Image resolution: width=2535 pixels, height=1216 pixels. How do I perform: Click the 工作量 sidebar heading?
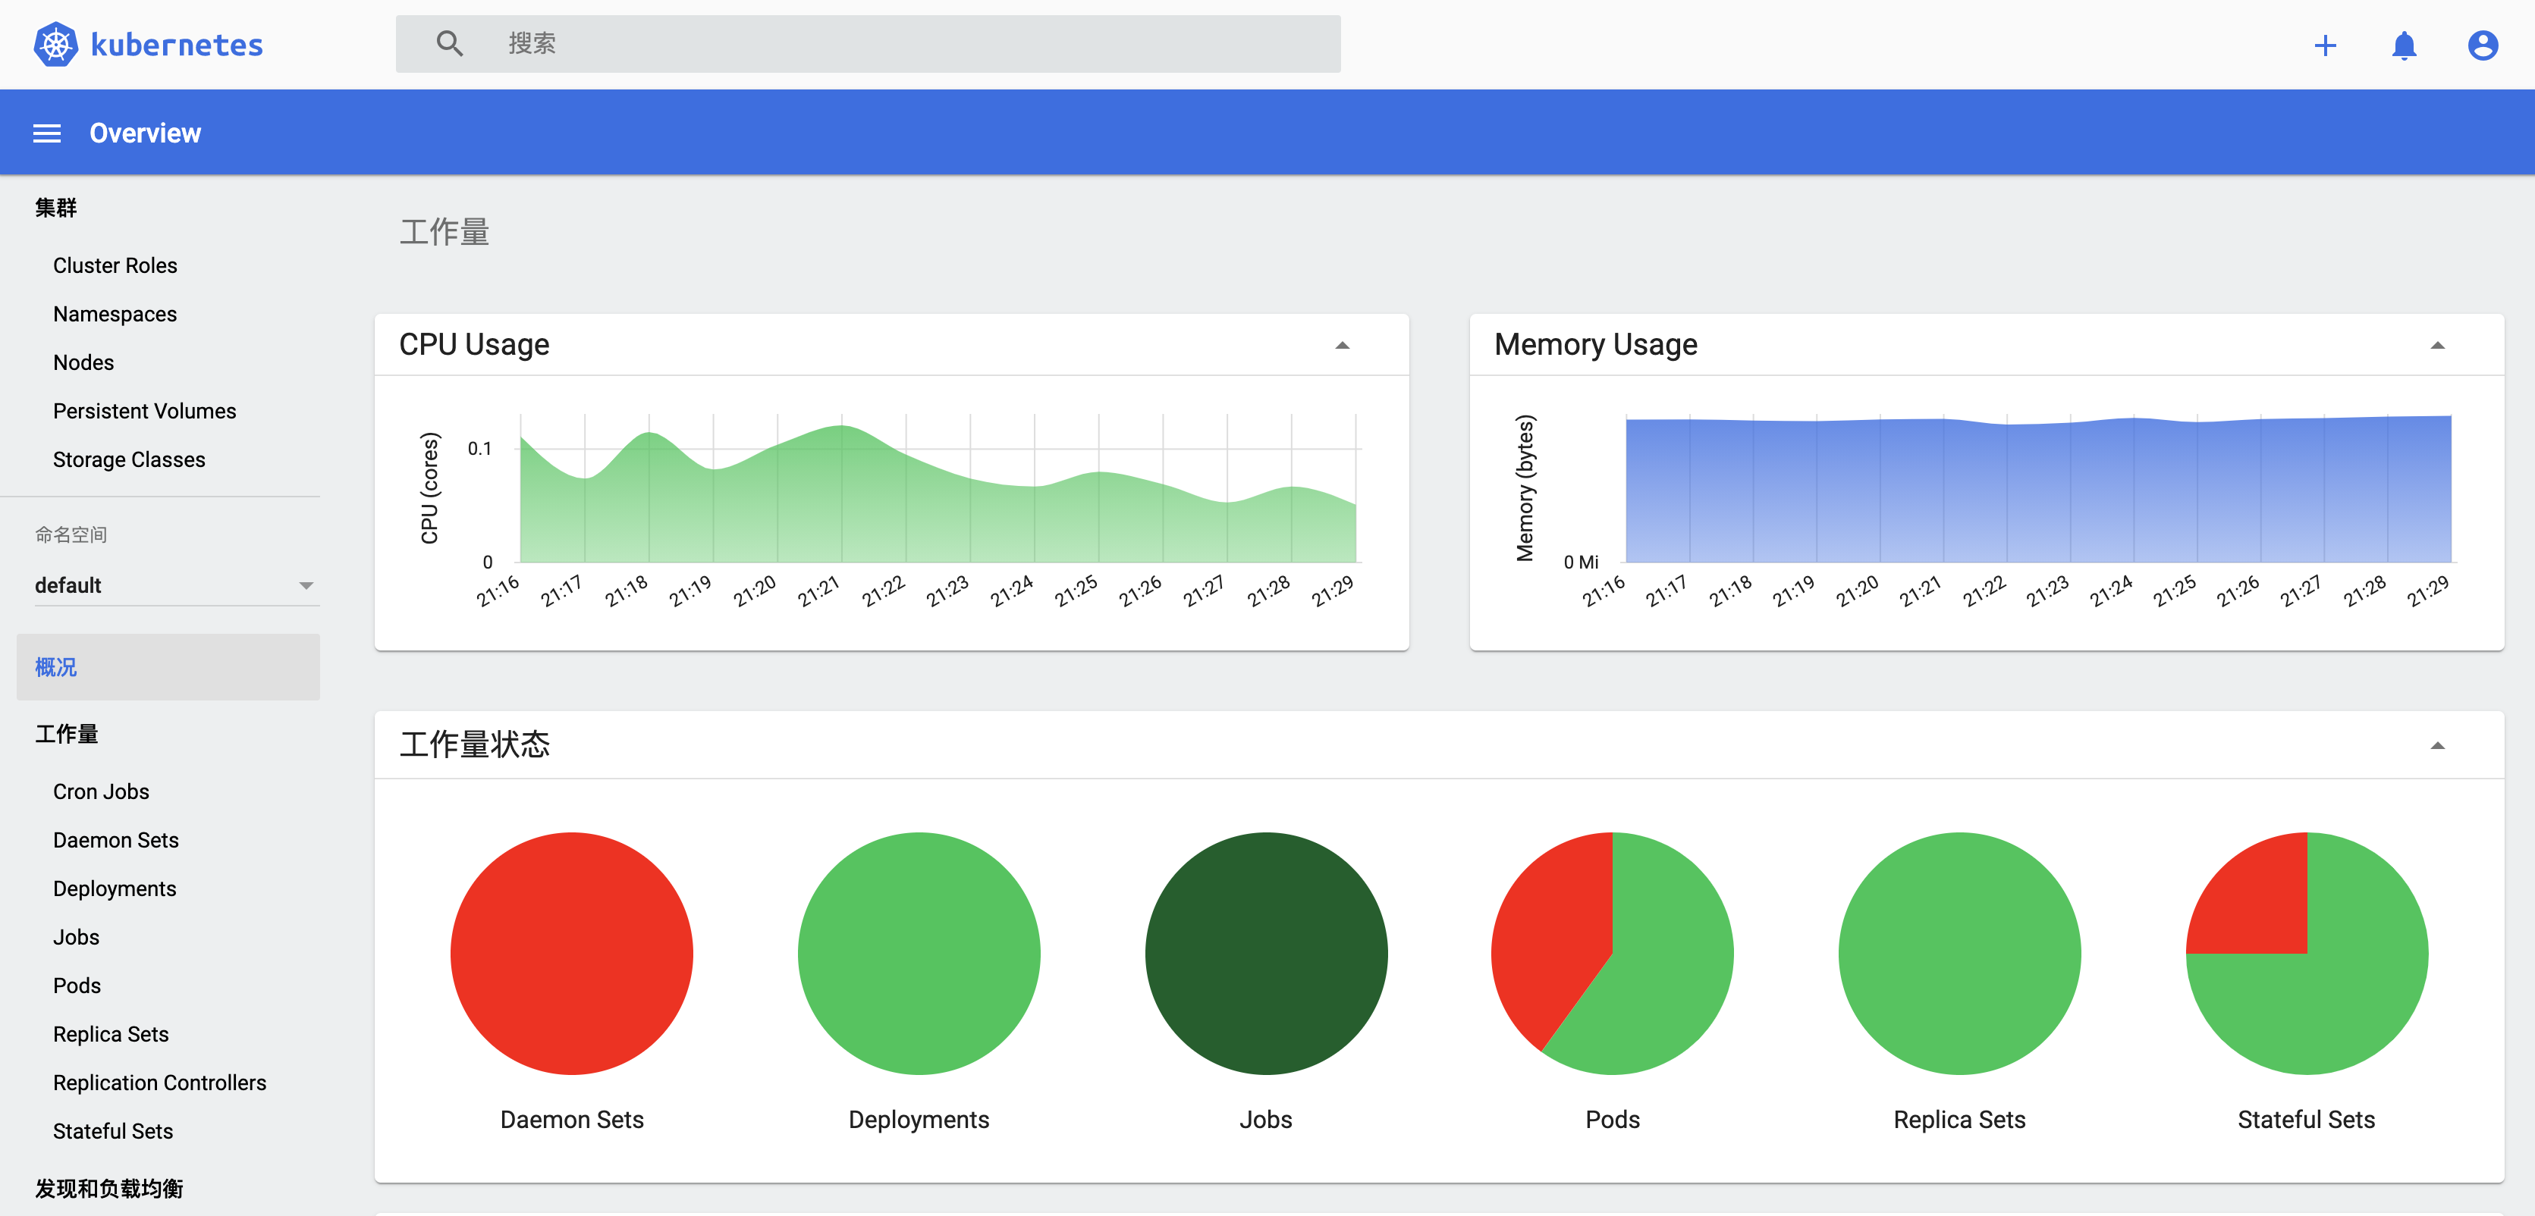[67, 734]
